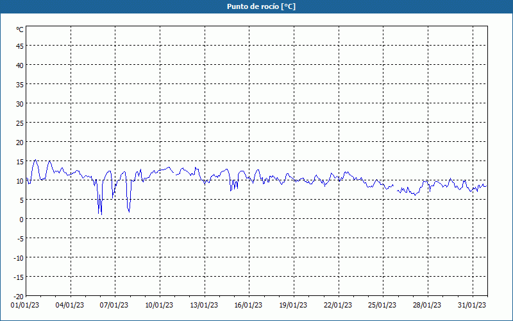
Task: Click the x-axis date 10/01/23
Action: (x=159, y=306)
